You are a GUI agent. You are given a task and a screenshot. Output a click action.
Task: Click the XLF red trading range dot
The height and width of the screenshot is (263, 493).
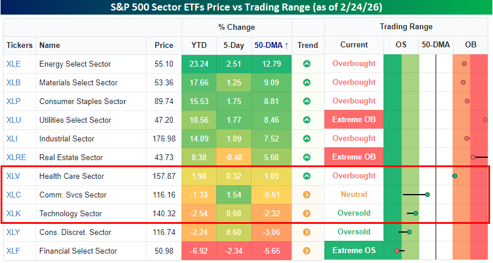pyautogui.click(x=397, y=251)
